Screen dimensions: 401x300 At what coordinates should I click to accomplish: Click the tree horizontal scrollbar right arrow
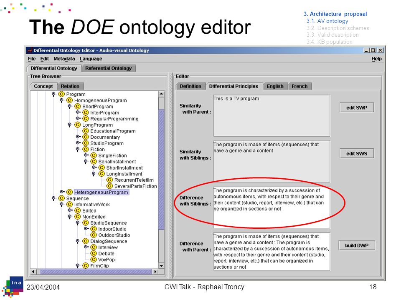pos(155,272)
